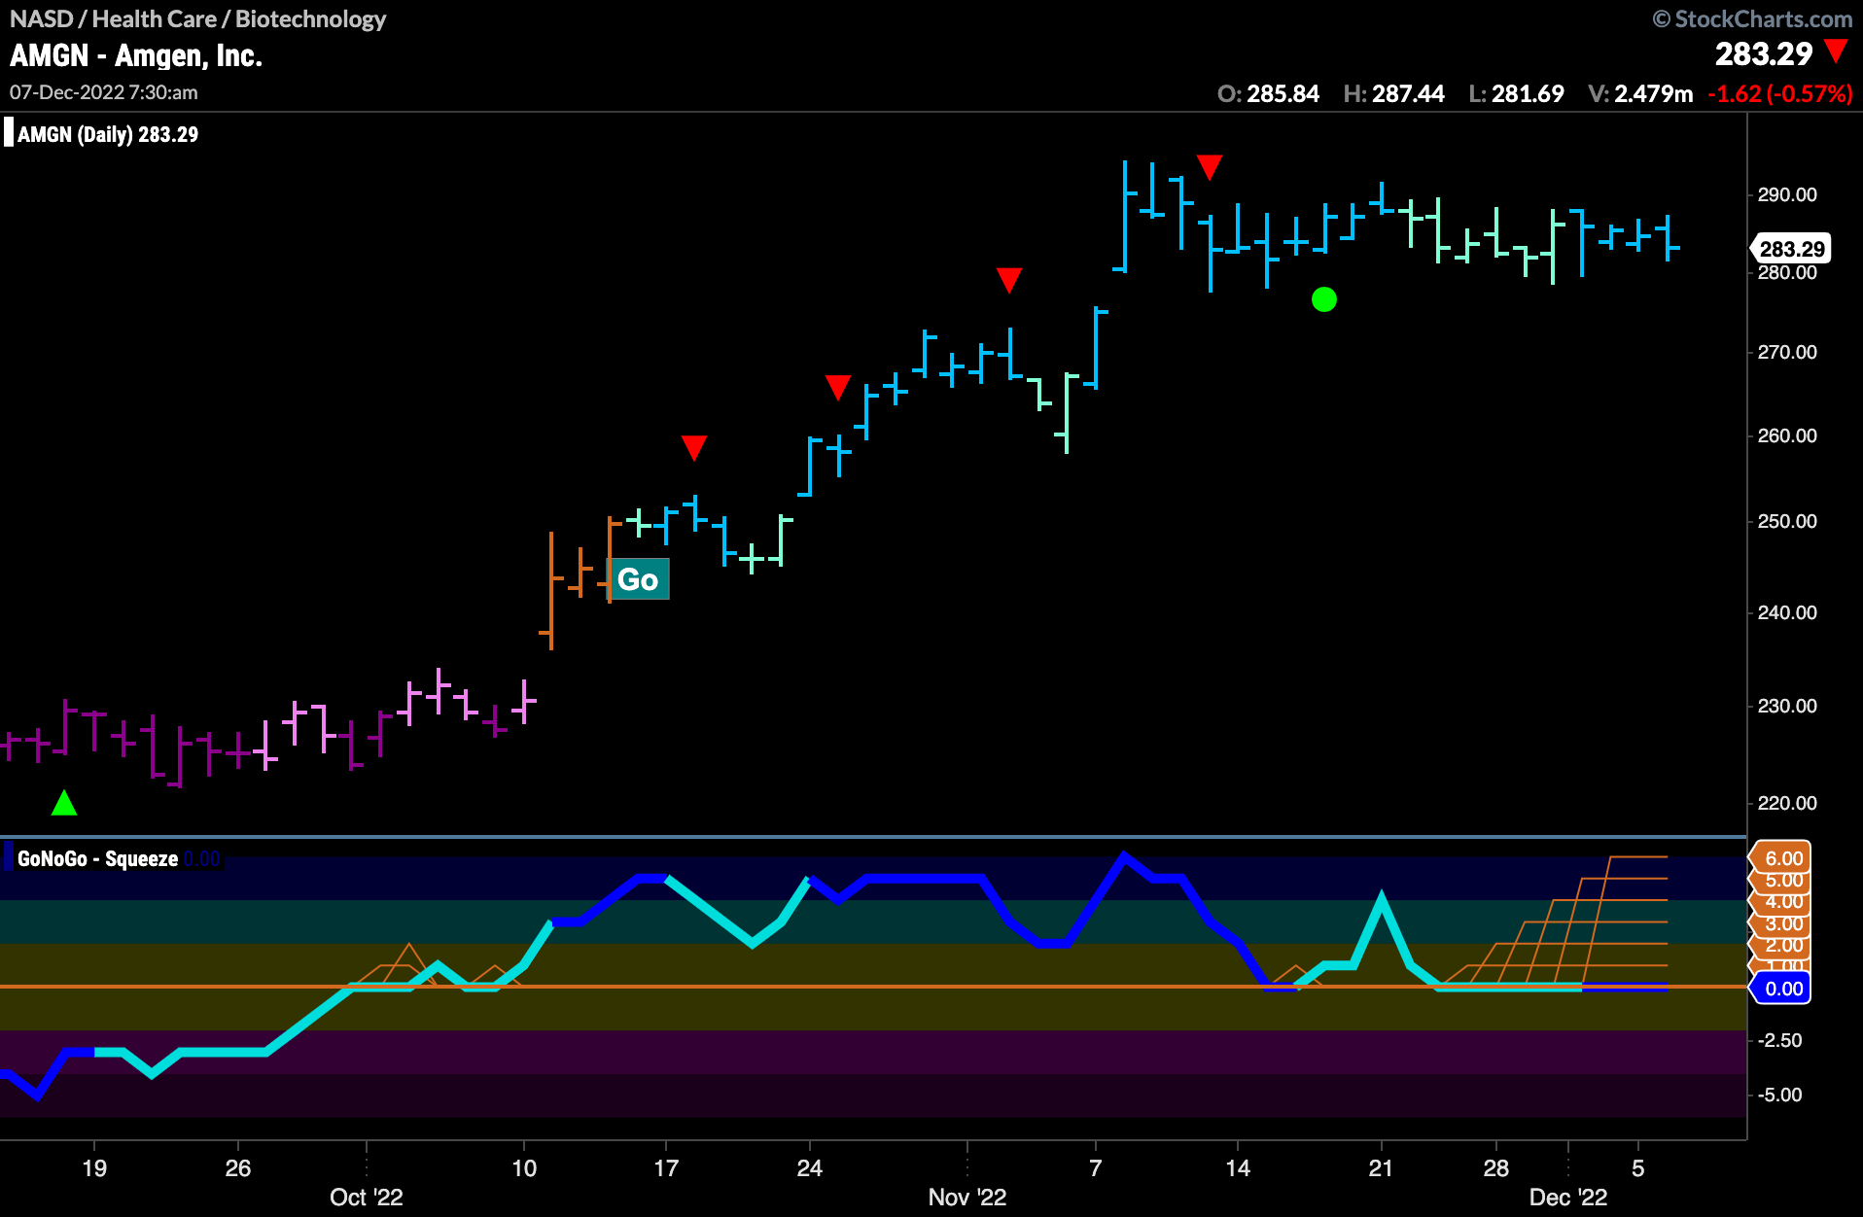Viewport: 1863px width, 1217px height.
Task: Click the date label 10 on the time axis
Action: pyautogui.click(x=524, y=1167)
